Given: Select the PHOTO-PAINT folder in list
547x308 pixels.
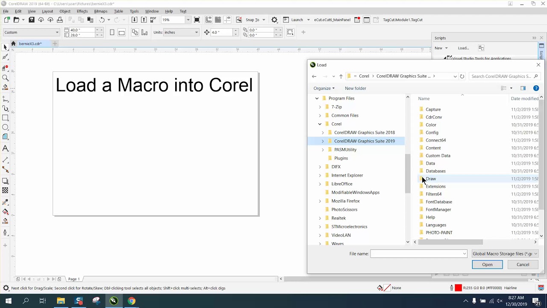Looking at the screenshot, I should (x=439, y=233).
